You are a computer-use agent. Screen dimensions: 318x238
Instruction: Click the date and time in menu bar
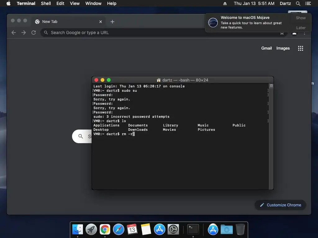254,3
